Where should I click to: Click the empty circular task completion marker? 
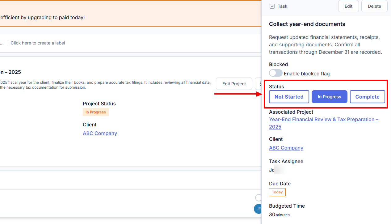(259, 197)
